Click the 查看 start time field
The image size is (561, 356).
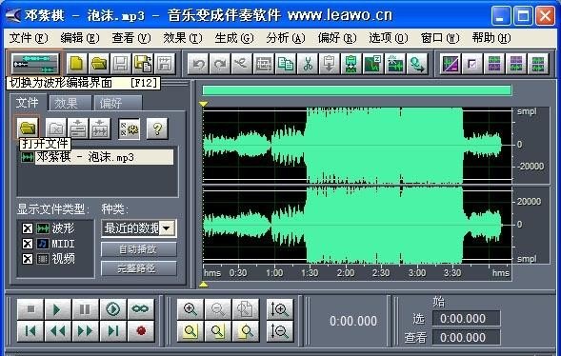point(466,337)
